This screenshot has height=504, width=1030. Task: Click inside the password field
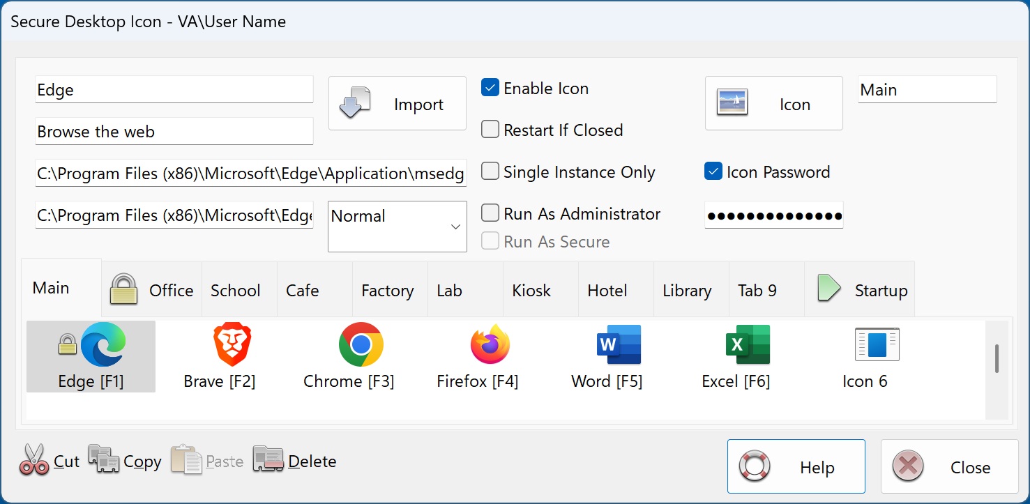click(x=773, y=215)
